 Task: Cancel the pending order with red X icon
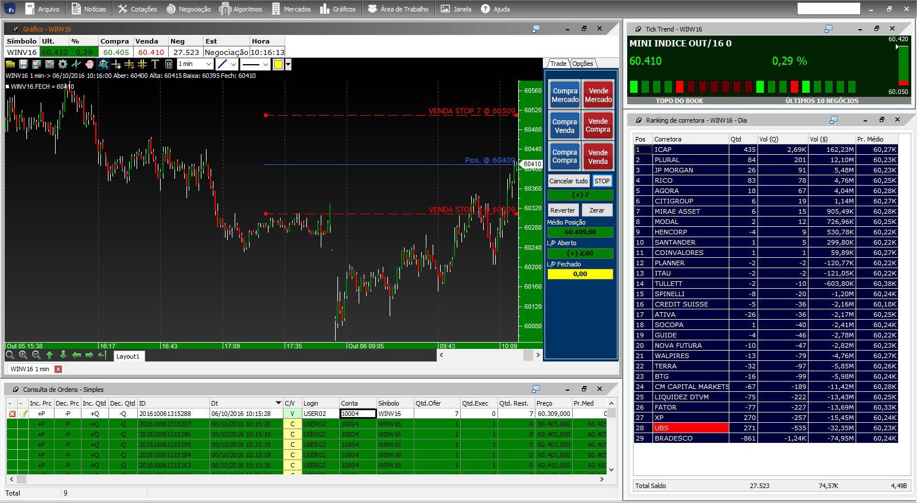coord(12,414)
